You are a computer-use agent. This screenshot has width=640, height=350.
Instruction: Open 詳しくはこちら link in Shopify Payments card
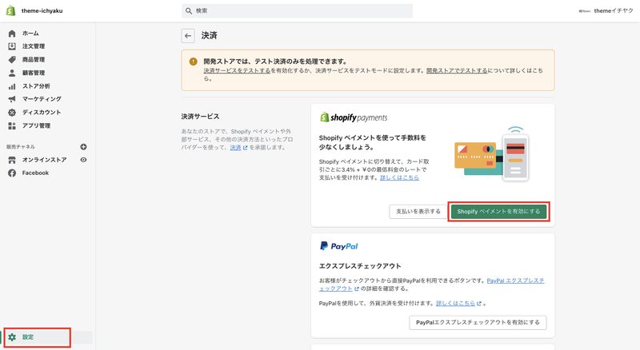pyautogui.click(x=399, y=178)
